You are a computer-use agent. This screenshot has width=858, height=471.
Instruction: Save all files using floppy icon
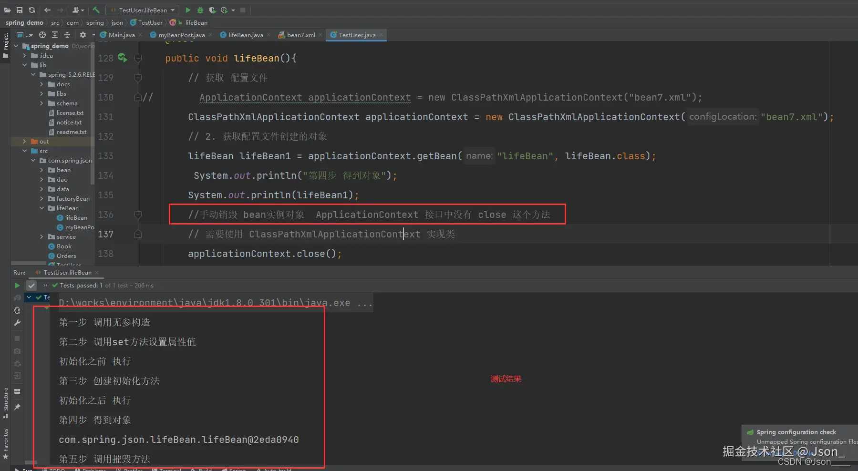pyautogui.click(x=20, y=10)
